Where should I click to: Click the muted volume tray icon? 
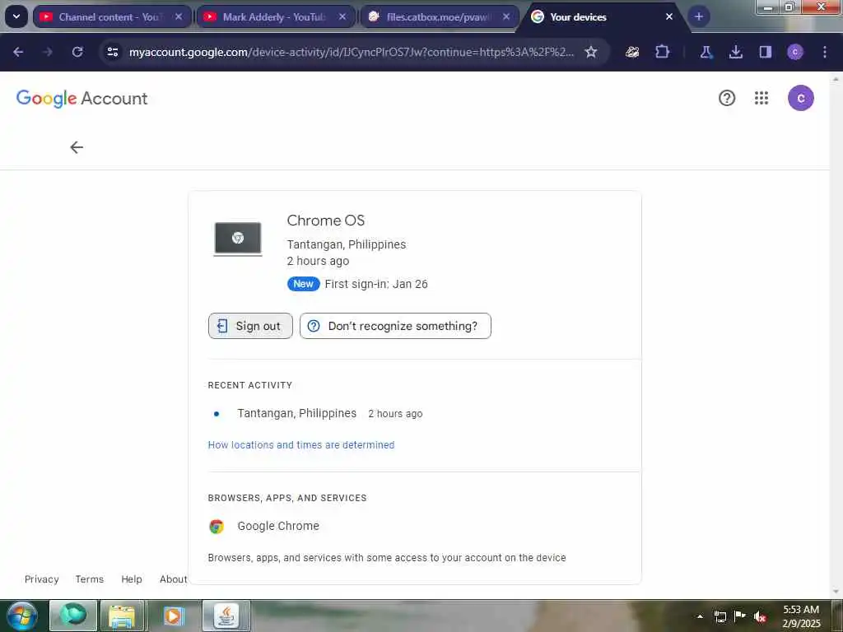coord(760,616)
